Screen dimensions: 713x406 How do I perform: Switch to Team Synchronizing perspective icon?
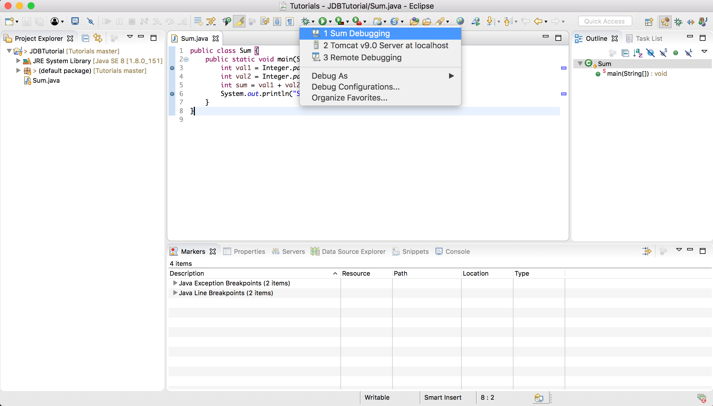(691, 22)
